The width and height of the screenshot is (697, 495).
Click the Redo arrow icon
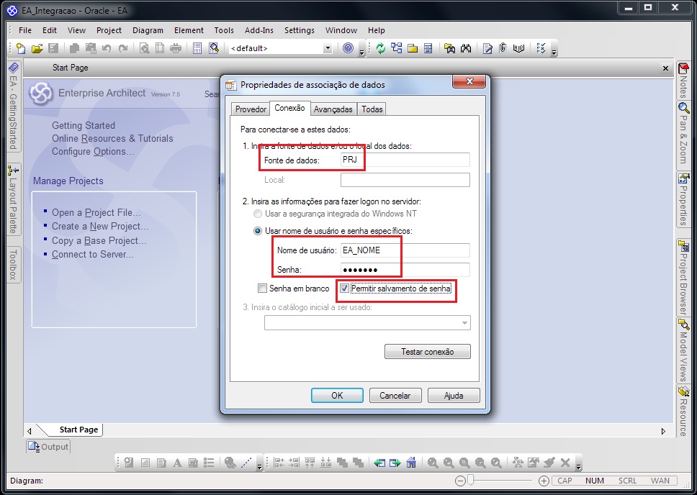(122, 48)
